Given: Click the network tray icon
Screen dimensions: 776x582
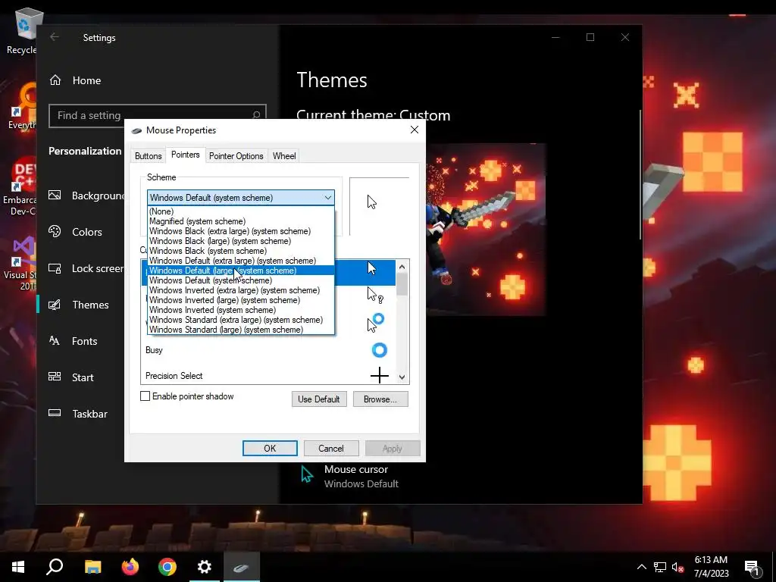Looking at the screenshot, I should [660, 567].
